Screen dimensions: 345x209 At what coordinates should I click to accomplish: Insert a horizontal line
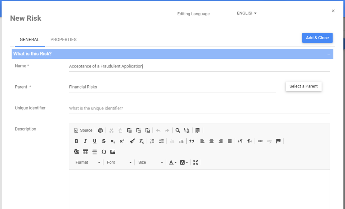point(95,152)
